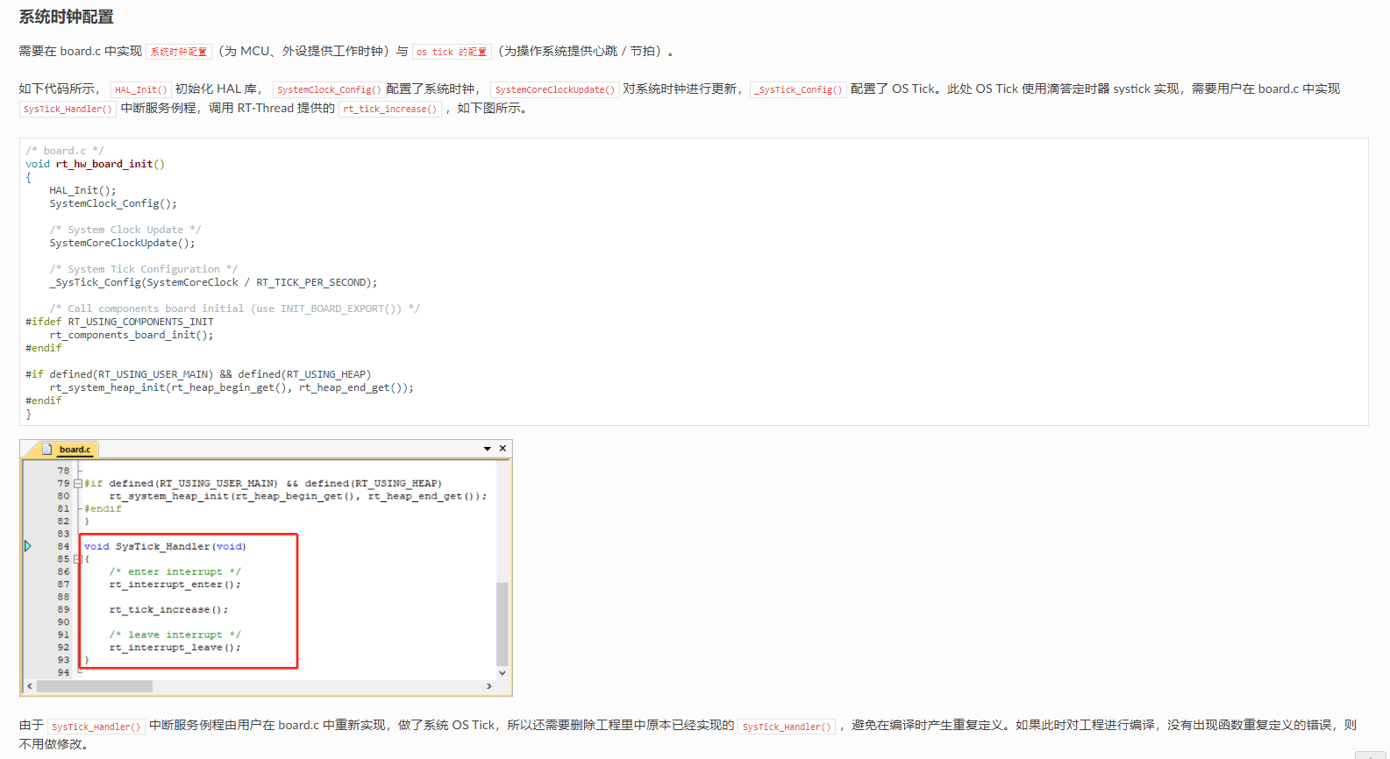Click line number 87 in the editor gutter
Screen dimensions: 1390x759
(63, 585)
